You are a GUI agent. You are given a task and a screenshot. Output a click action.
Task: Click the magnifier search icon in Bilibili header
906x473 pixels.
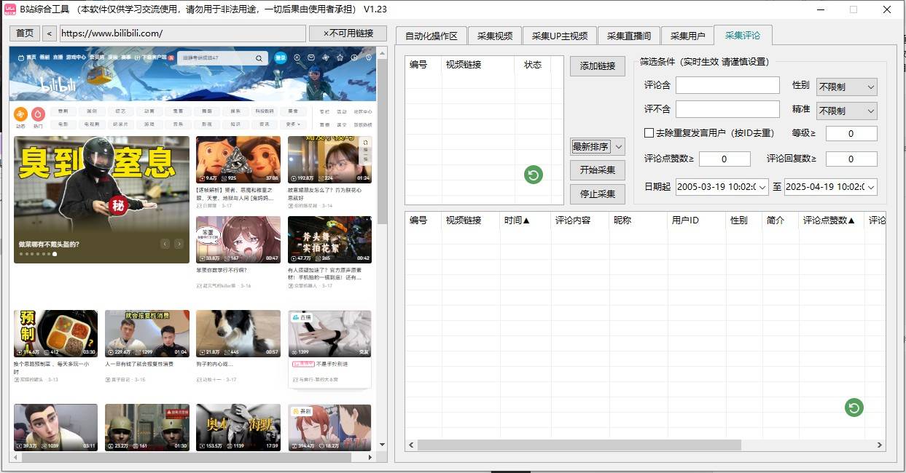click(x=259, y=58)
